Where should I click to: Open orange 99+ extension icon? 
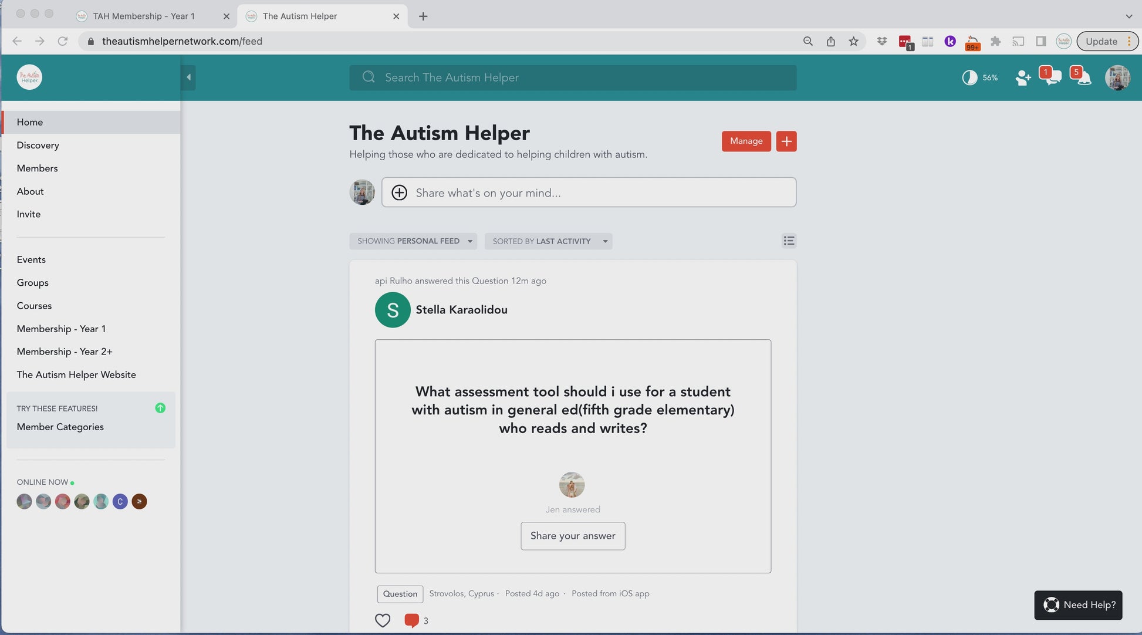[x=973, y=43]
